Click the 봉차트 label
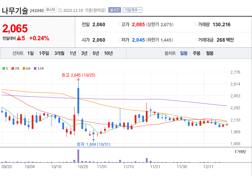The width and height of the screenshot is (252, 176). tap(170, 53)
